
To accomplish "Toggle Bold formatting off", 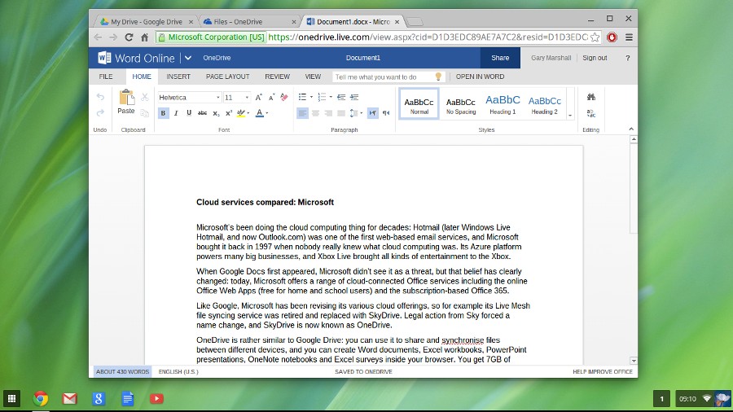I will (x=163, y=113).
